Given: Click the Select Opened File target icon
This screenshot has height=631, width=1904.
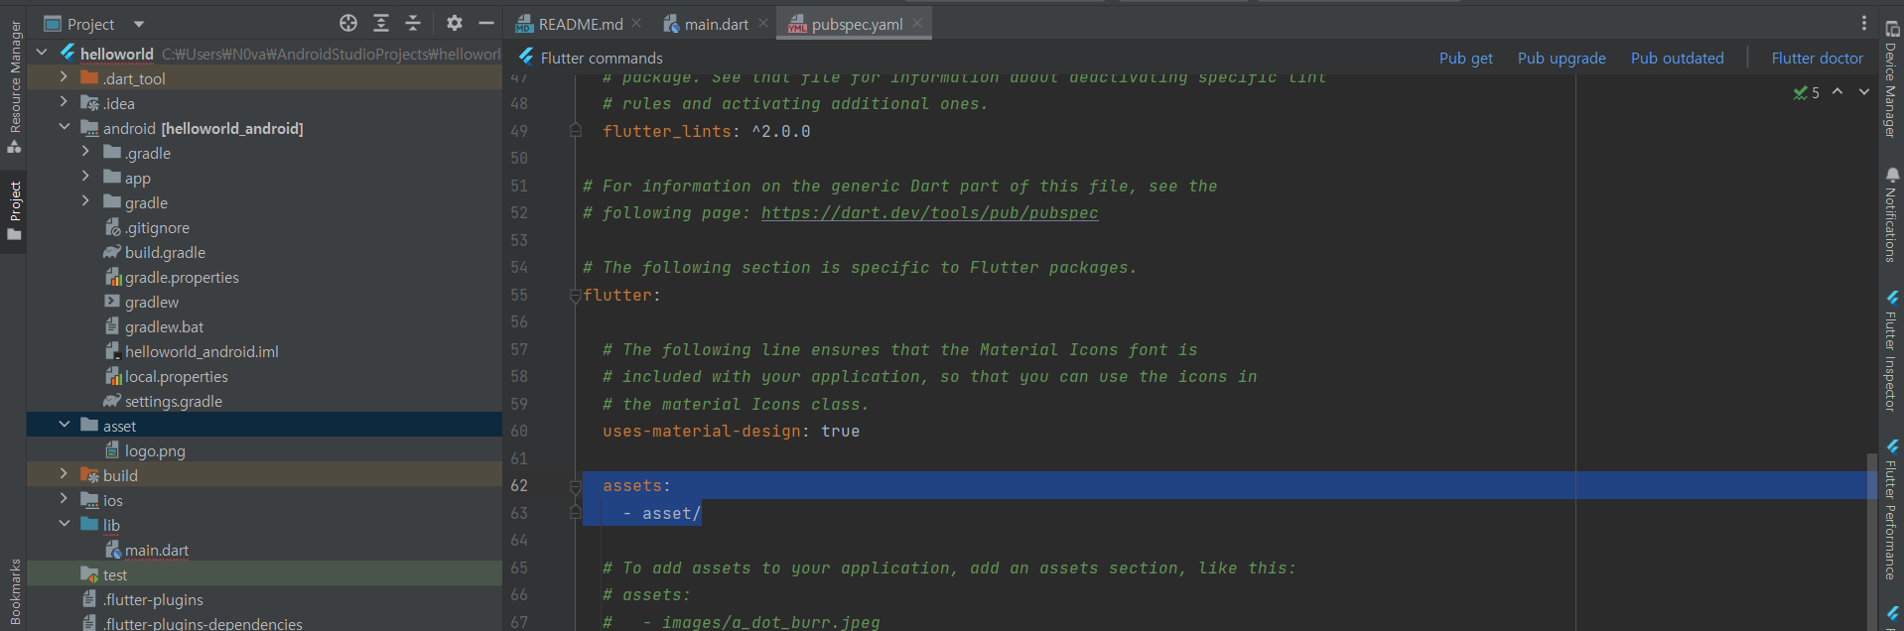Looking at the screenshot, I should [348, 23].
